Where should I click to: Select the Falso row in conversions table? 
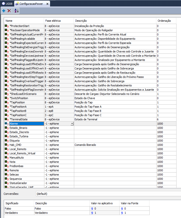pos(77,209)
